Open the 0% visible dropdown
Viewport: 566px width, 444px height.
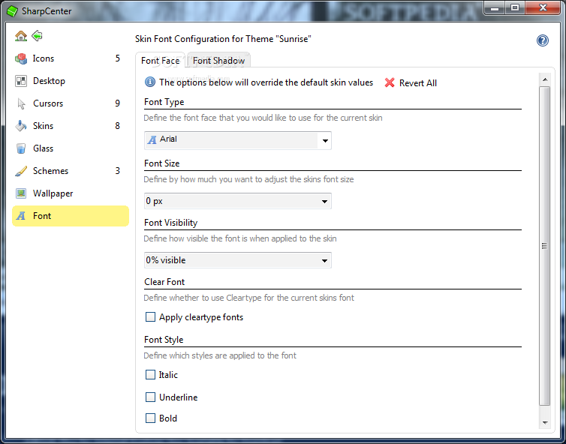tap(237, 260)
